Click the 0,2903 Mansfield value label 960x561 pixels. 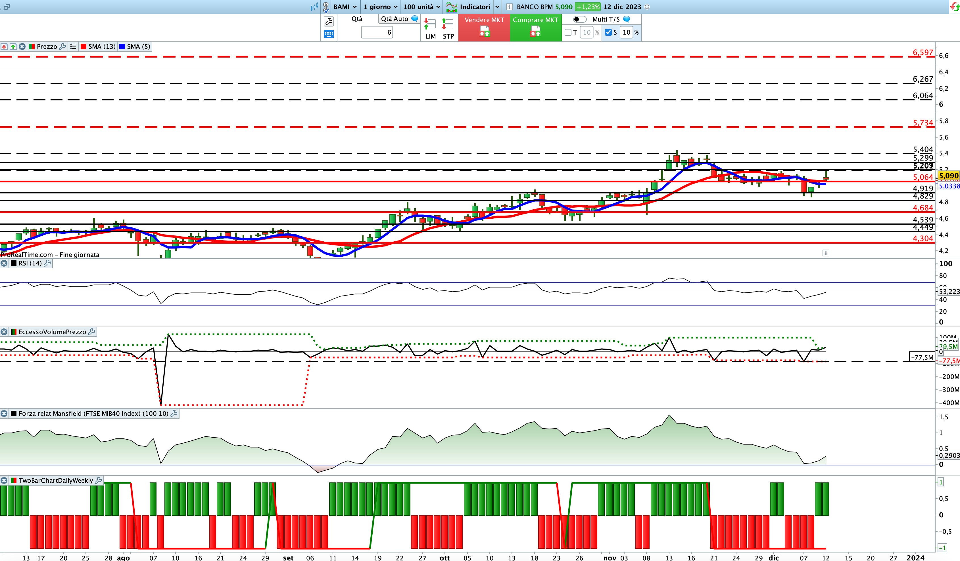tap(949, 455)
